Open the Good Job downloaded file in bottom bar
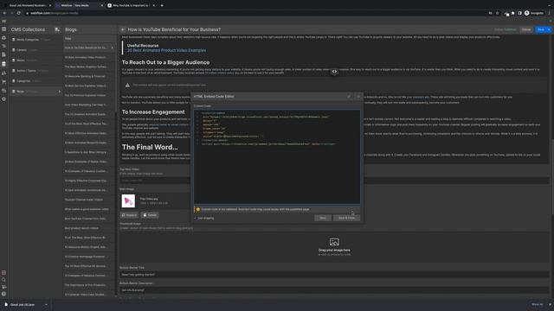The image size is (554, 311). [23, 305]
